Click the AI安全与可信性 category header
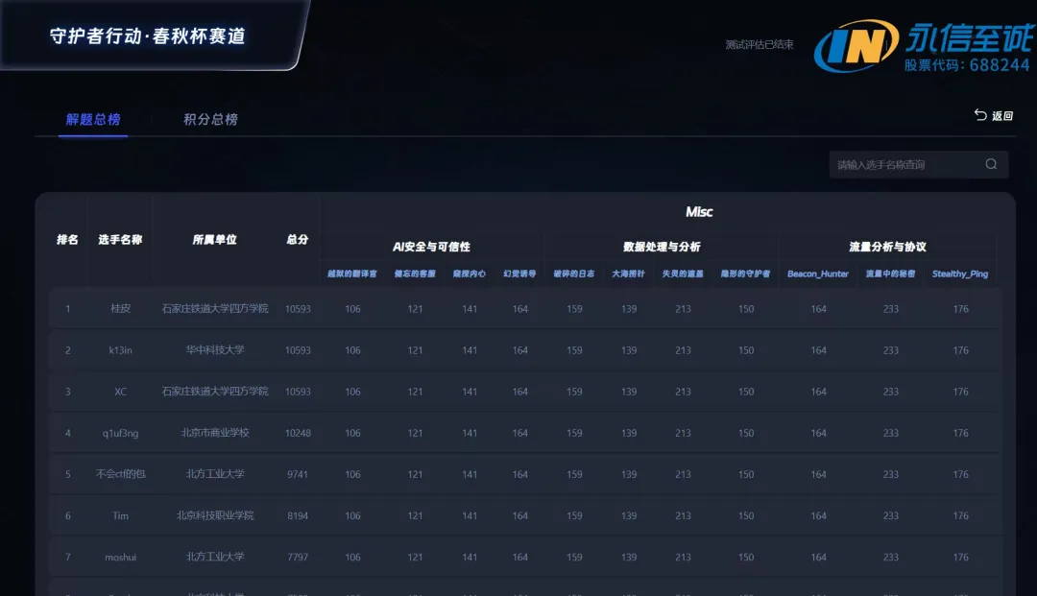This screenshot has height=596, width=1037. [431, 247]
